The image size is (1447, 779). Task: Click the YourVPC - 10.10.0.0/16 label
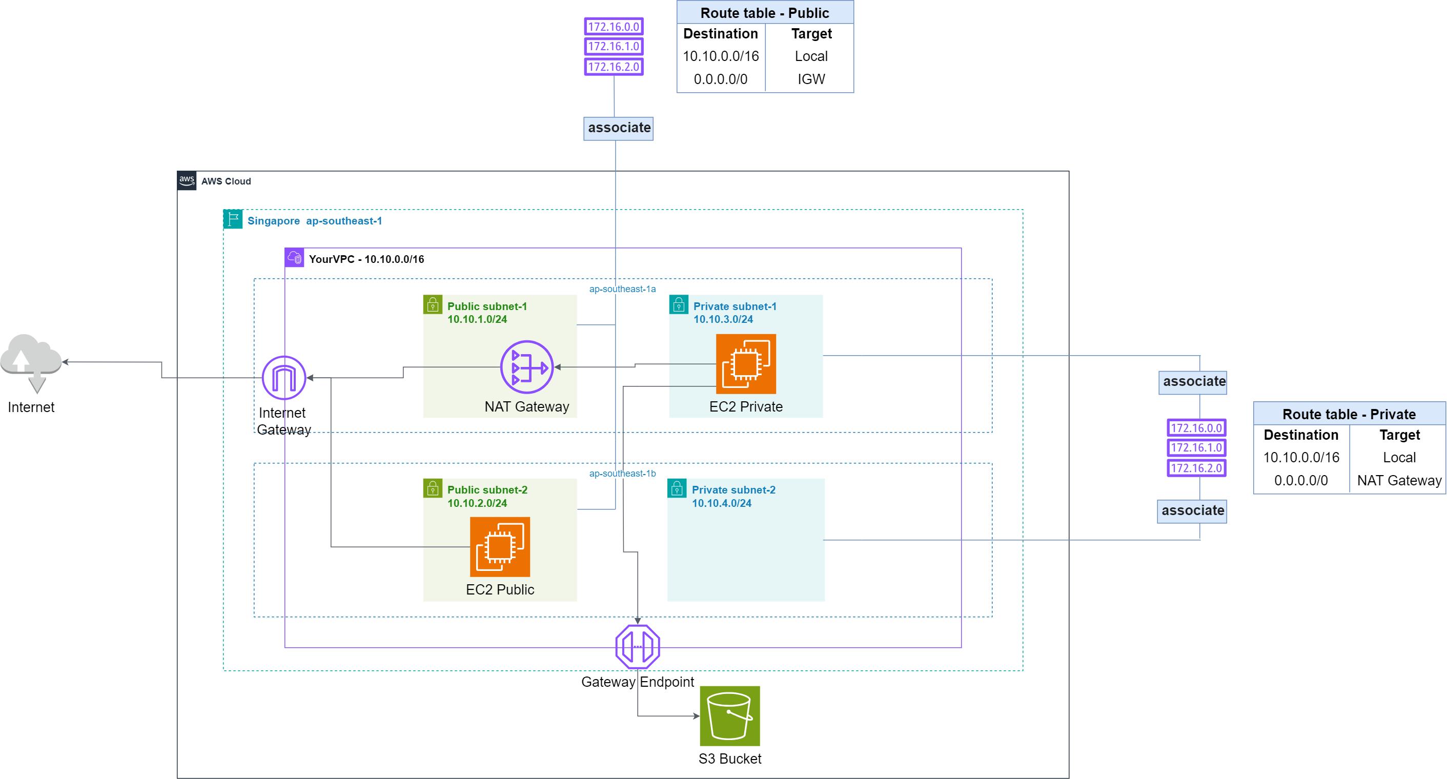[366, 259]
